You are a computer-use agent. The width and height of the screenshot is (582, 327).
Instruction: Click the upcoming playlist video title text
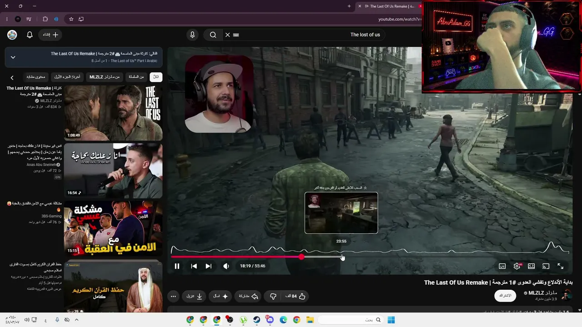pyautogui.click(x=104, y=54)
